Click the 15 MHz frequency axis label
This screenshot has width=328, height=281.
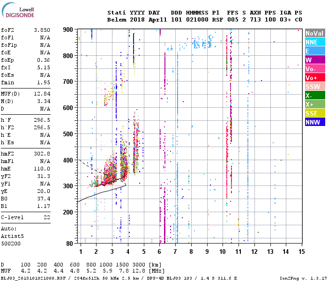pos(301,251)
